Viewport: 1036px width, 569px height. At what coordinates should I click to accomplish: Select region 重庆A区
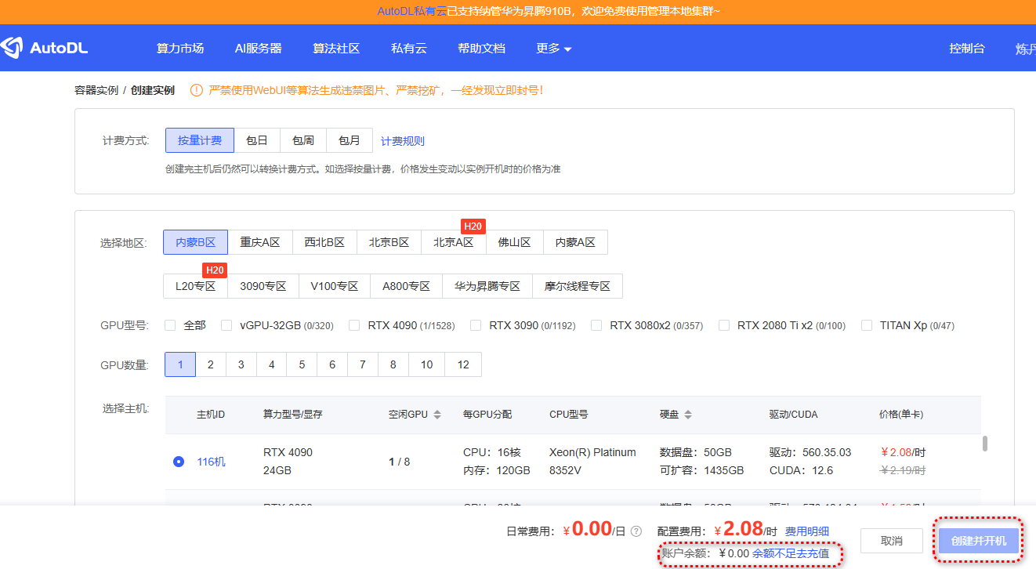click(260, 242)
